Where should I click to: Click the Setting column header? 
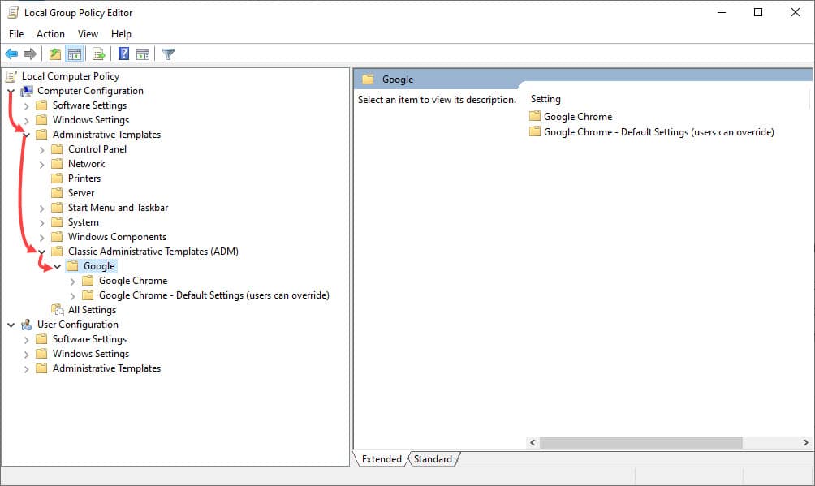tap(545, 99)
